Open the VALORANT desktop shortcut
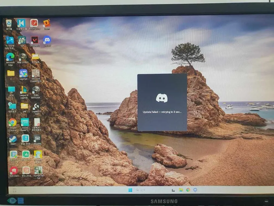The image size is (274, 206). click(x=35, y=41)
